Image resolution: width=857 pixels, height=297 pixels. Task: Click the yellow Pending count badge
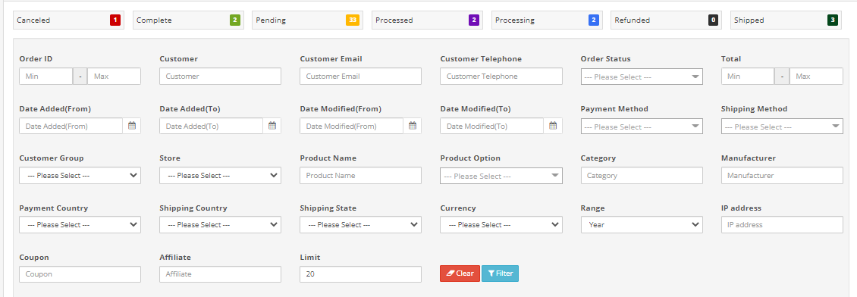(x=353, y=20)
